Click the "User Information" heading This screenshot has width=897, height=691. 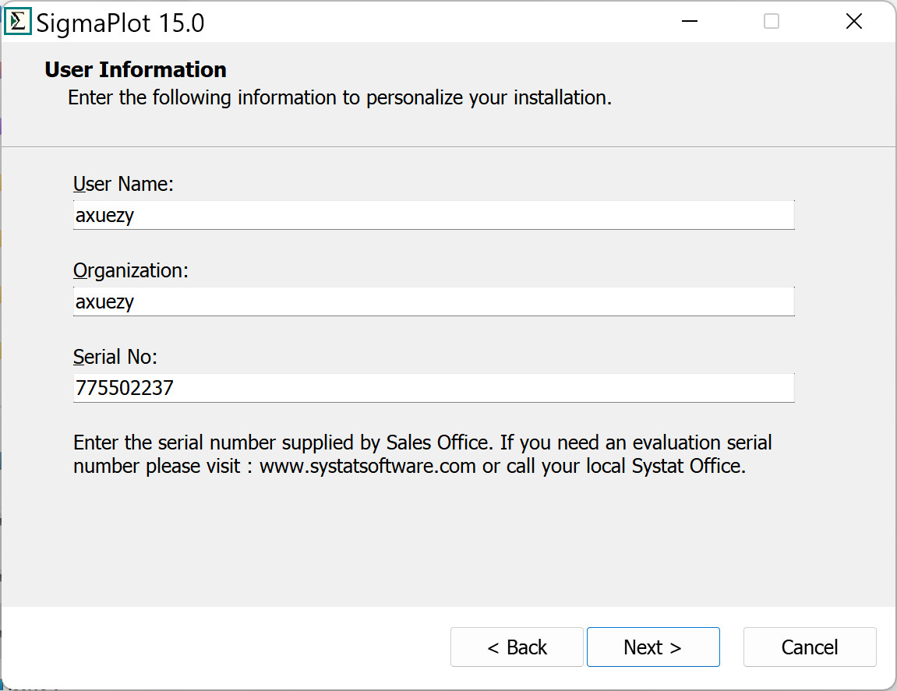tap(136, 70)
